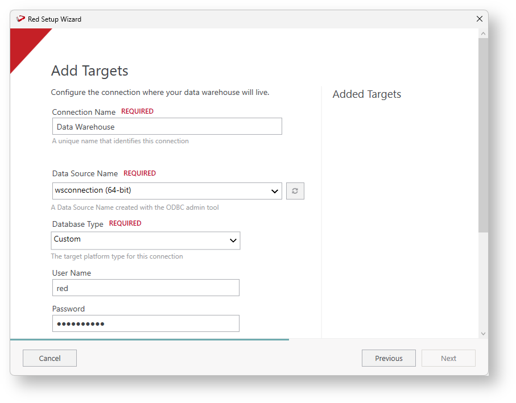This screenshot has height=403, width=516.
Task: Click REQUIRED tag beside Connection Name
Action: (137, 111)
